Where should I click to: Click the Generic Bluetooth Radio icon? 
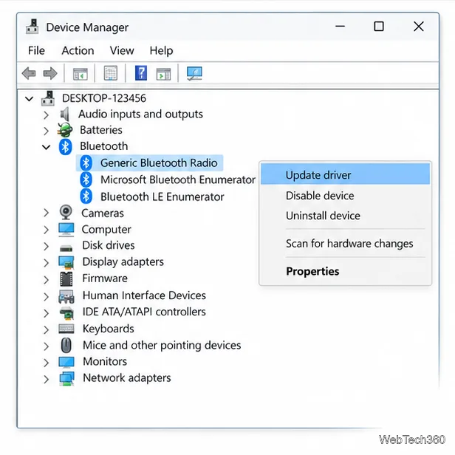click(86, 162)
